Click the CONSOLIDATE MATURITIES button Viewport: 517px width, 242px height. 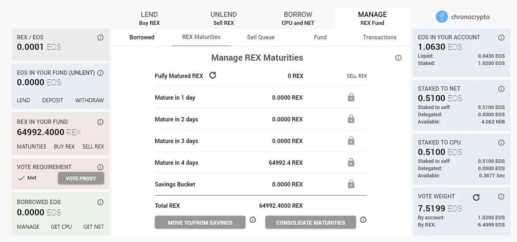311,222
